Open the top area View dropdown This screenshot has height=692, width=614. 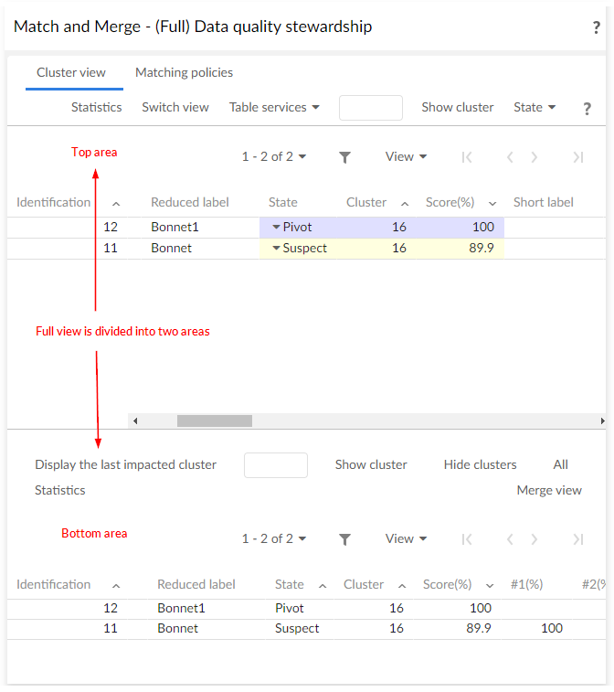[x=407, y=157]
